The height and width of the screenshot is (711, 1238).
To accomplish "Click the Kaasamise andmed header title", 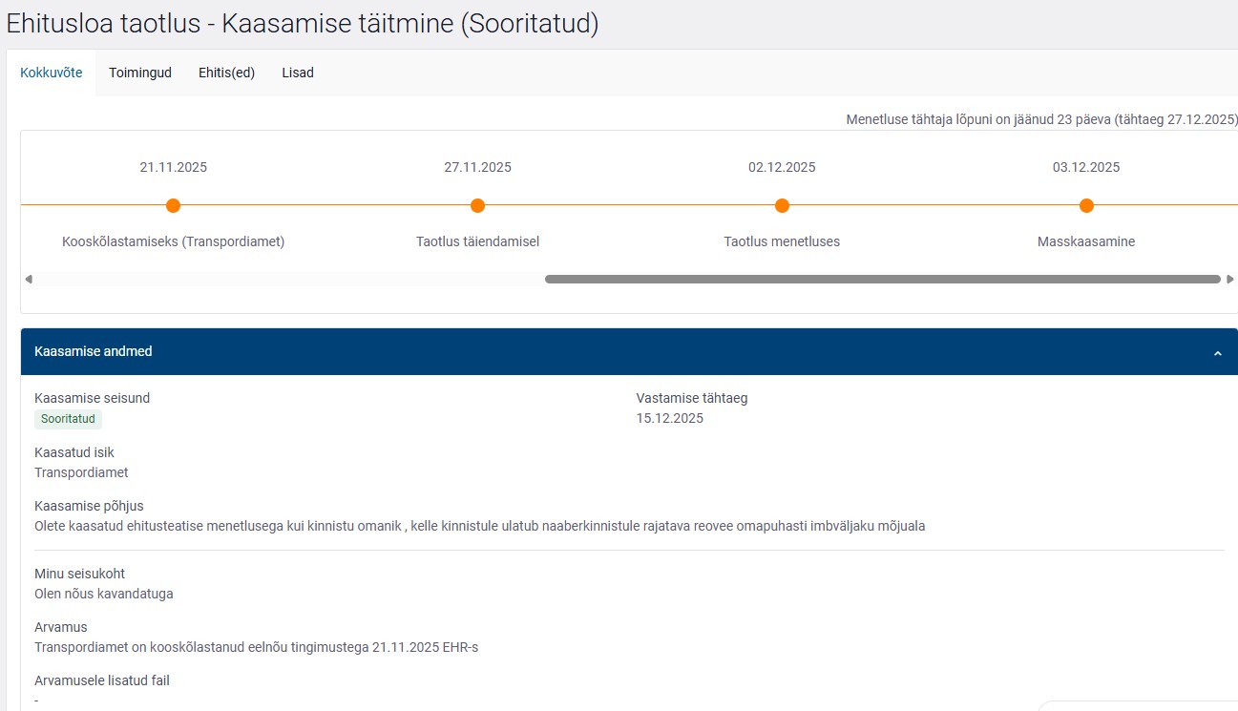I will tap(94, 351).
